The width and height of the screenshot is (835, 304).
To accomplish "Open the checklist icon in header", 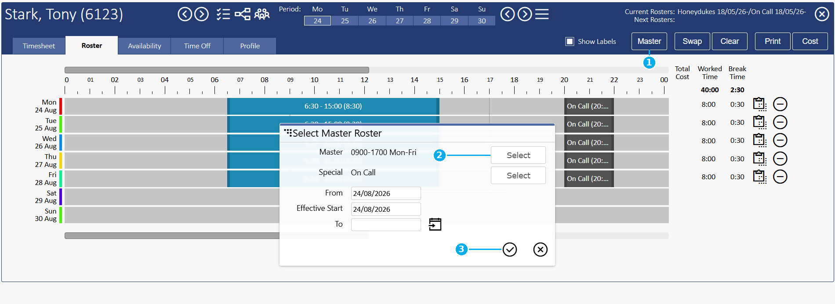I will click(x=223, y=14).
